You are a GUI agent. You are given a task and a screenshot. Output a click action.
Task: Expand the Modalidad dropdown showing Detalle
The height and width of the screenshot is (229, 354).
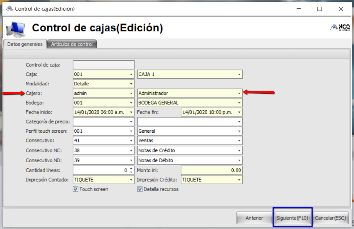coord(131,84)
